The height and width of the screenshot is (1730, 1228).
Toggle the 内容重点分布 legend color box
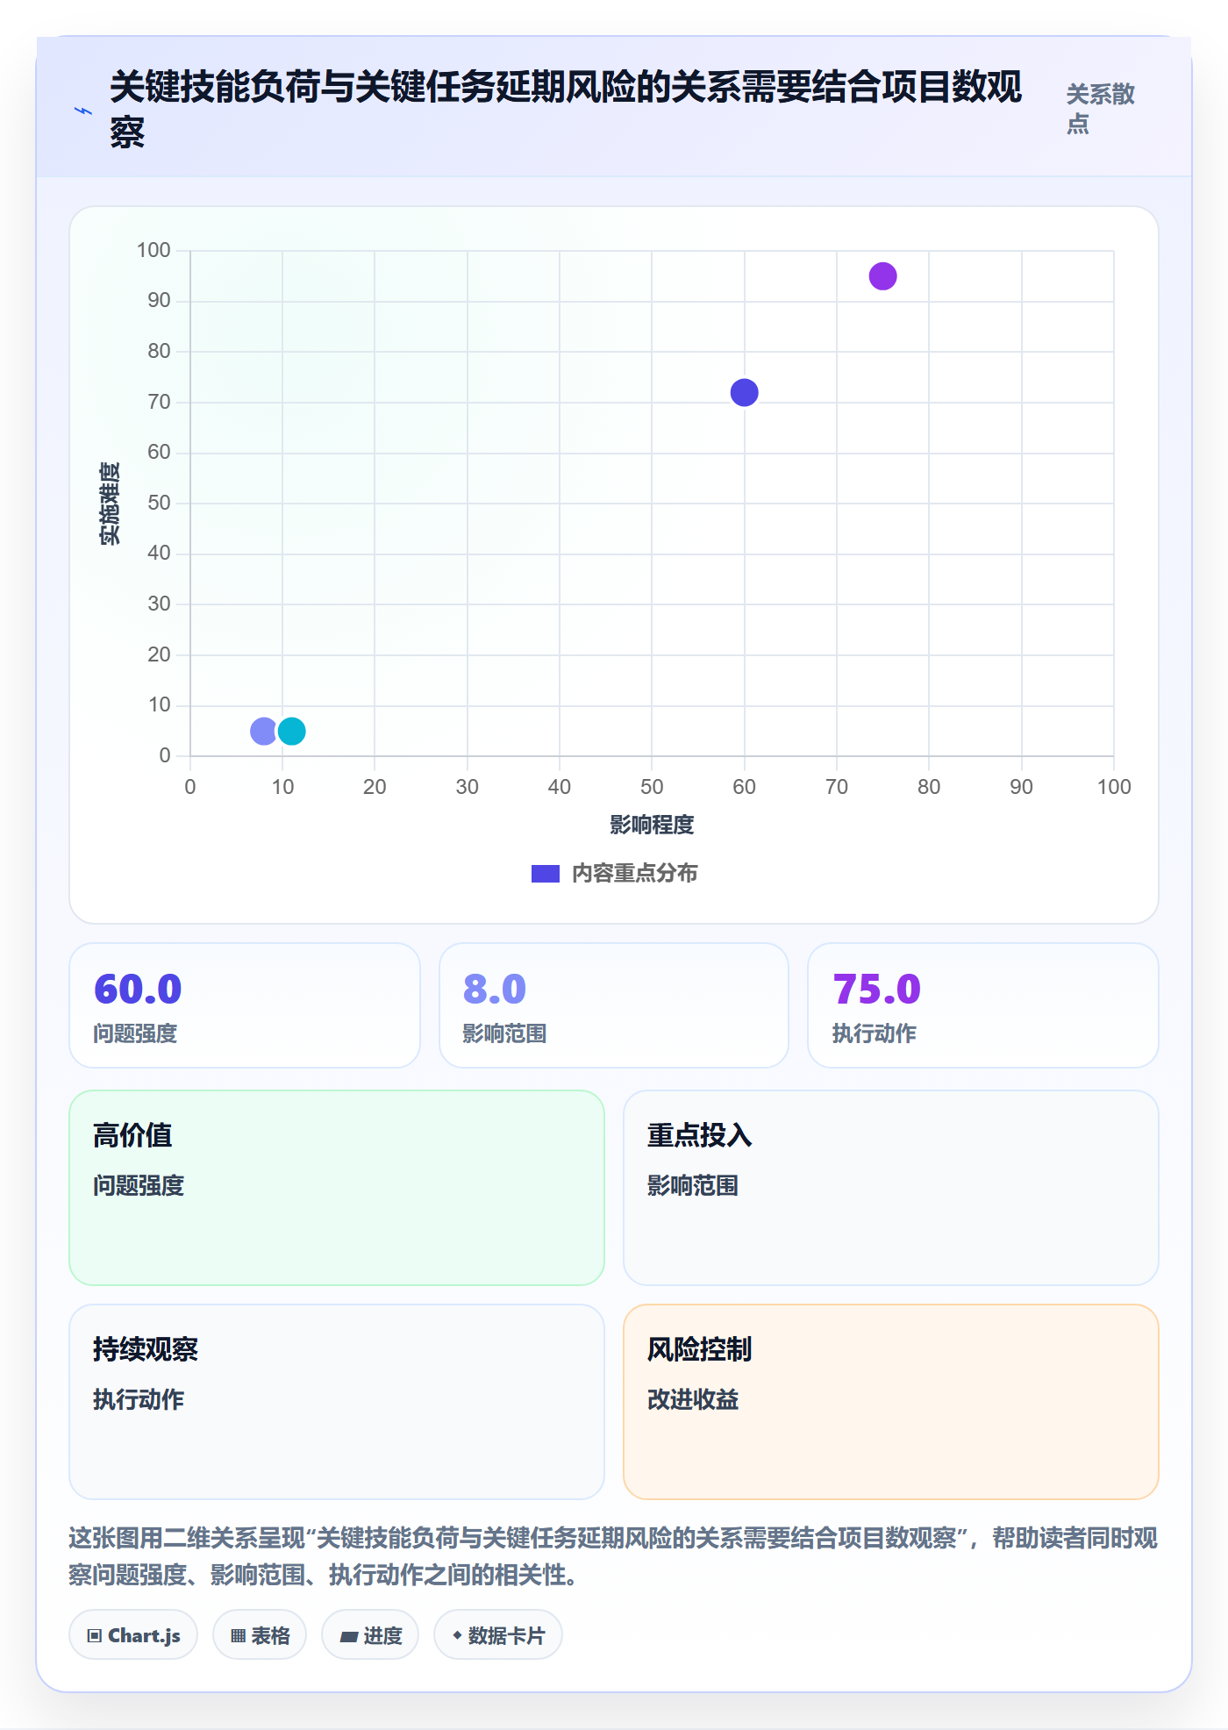(546, 874)
